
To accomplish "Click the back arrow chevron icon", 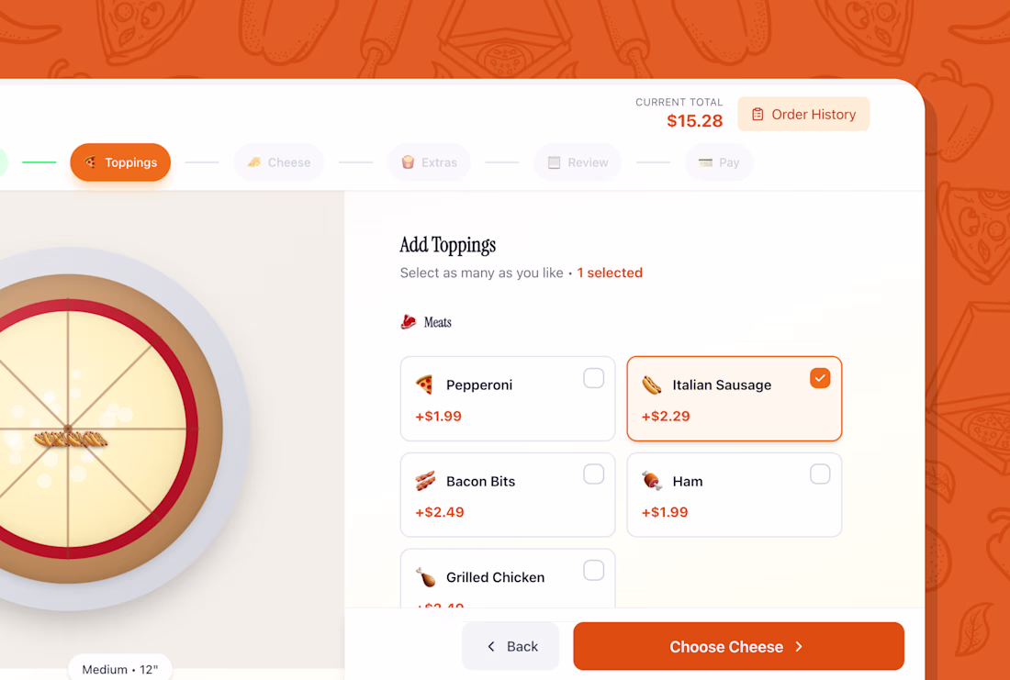I will [x=491, y=647].
